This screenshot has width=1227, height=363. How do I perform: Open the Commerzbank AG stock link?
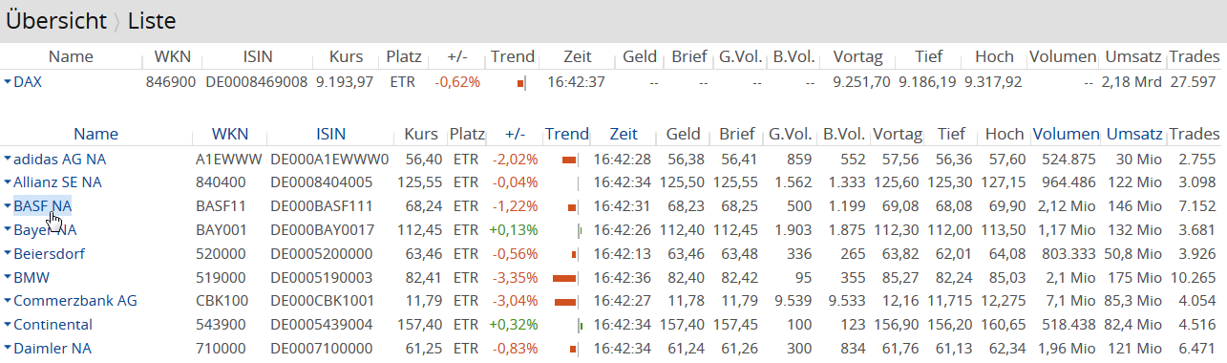point(75,301)
